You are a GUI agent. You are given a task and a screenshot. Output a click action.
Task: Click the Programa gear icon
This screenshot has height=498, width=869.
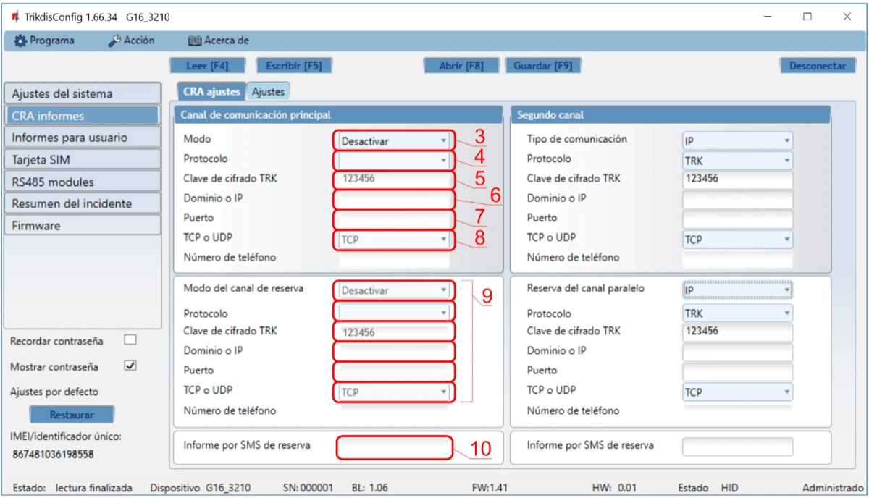(x=20, y=41)
